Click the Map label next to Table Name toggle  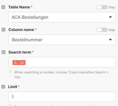coord(112,7)
